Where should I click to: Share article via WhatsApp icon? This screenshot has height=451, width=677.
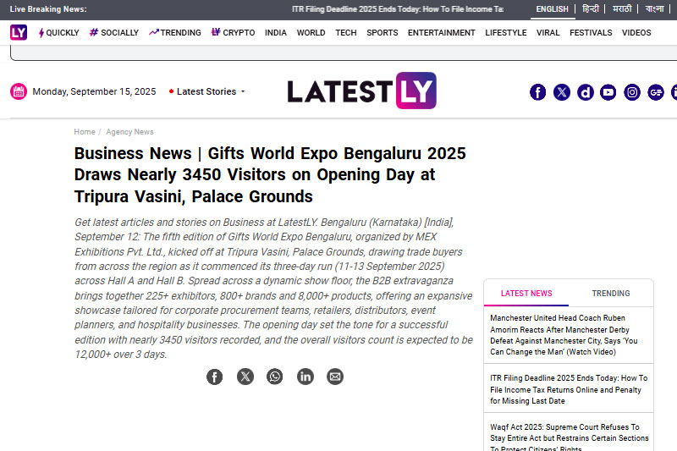pyautogui.click(x=275, y=377)
